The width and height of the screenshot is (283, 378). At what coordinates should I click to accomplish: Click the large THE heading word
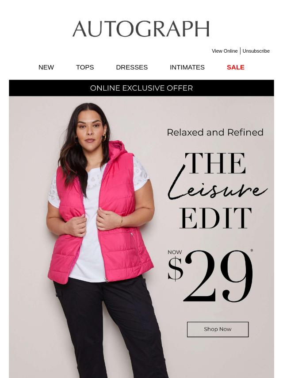click(x=215, y=163)
